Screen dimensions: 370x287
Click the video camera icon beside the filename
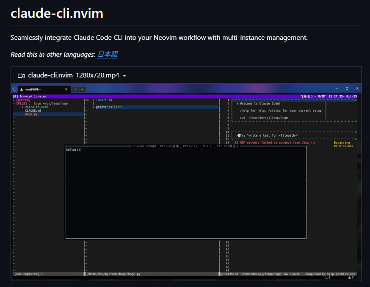click(21, 75)
